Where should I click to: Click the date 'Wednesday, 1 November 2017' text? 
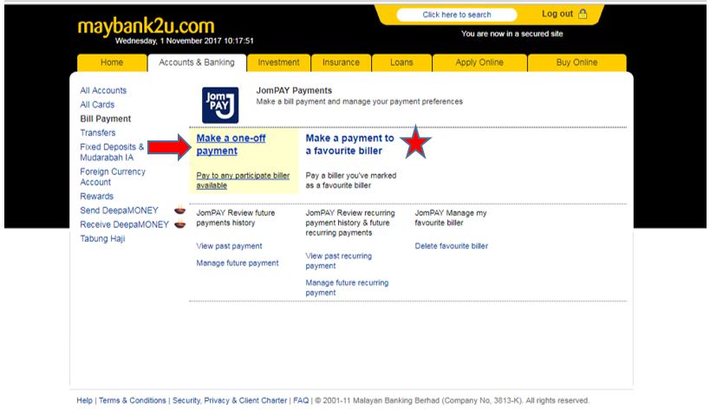pyautogui.click(x=168, y=41)
